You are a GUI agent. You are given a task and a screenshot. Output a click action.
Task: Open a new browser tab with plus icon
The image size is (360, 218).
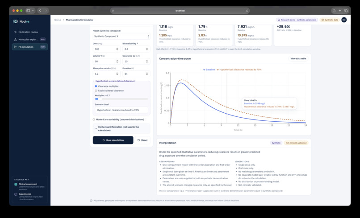point(340,11)
